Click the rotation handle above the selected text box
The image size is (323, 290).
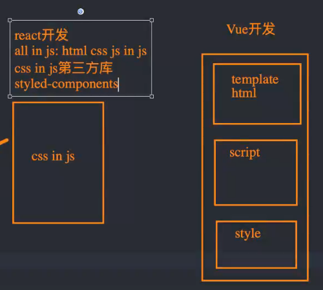(x=81, y=12)
